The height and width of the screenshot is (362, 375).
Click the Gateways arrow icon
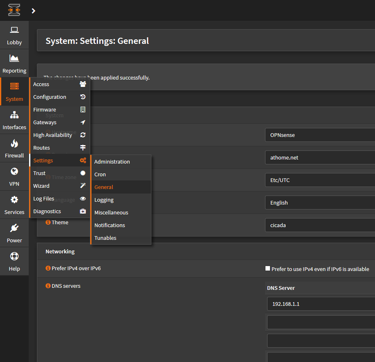tap(83, 122)
